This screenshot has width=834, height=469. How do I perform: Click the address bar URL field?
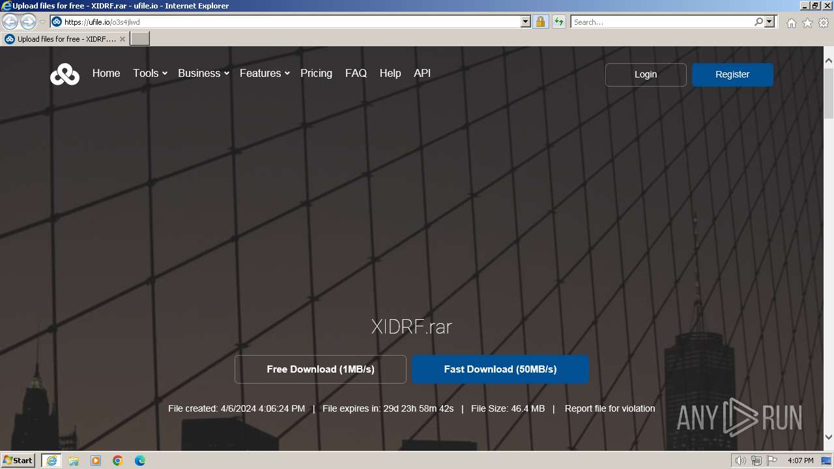point(292,21)
